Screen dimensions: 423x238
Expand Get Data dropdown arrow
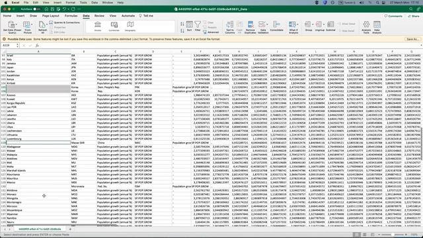[x=16, y=24]
